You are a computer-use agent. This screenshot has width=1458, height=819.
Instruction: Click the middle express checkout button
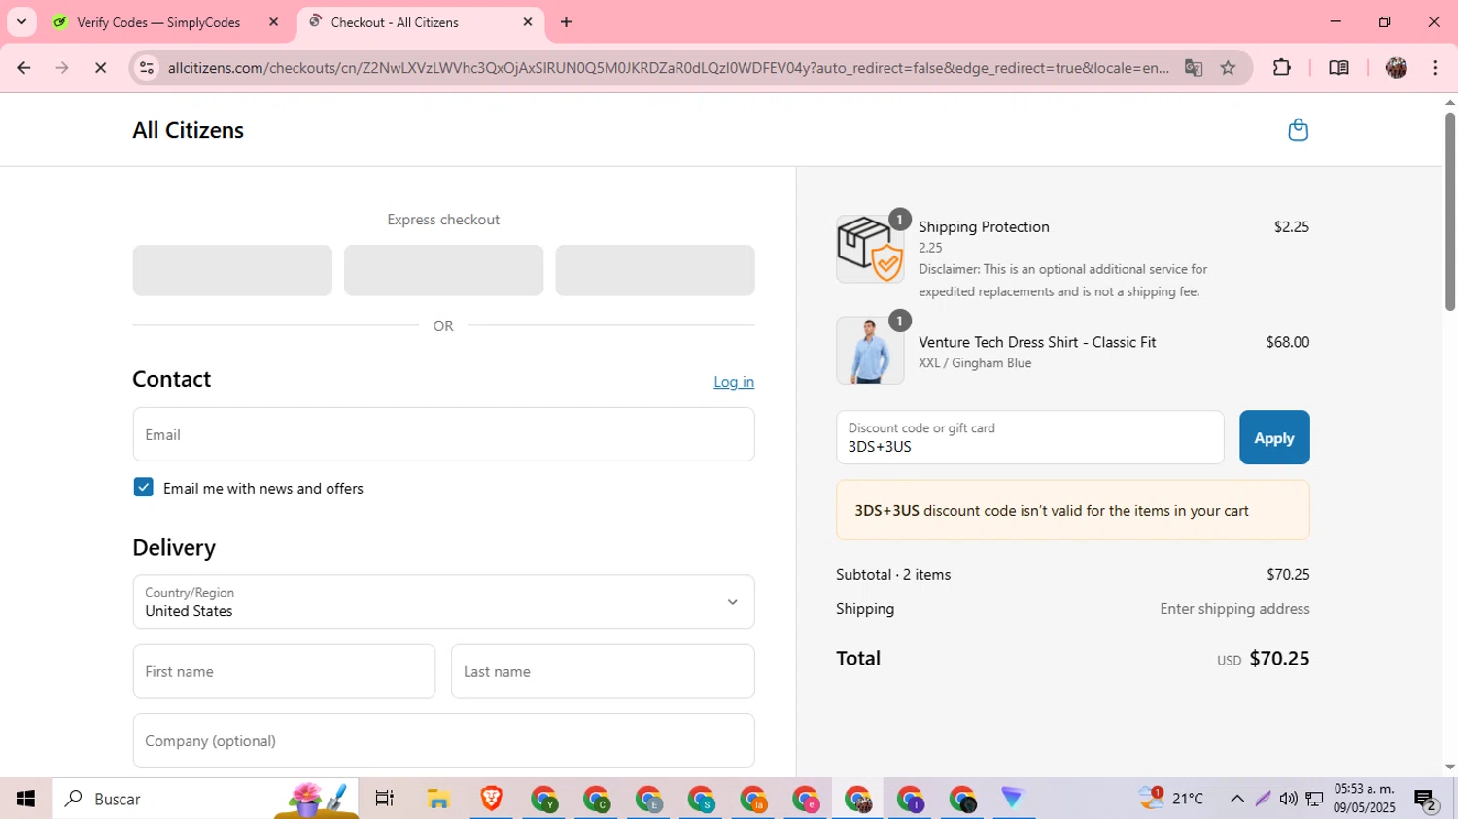[443, 270]
